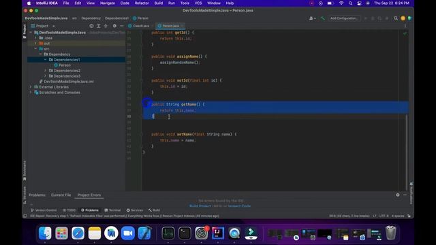Expand the .idea folder

(x=35, y=38)
